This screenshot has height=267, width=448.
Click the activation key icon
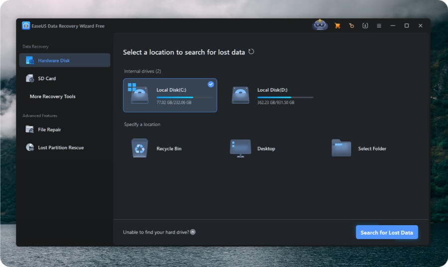click(x=351, y=26)
